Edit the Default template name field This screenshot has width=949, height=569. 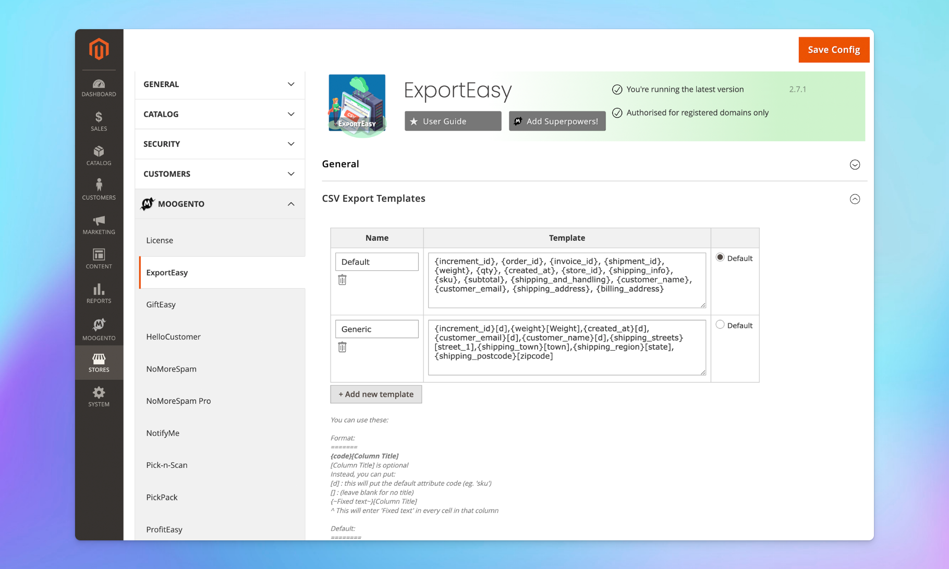click(377, 262)
